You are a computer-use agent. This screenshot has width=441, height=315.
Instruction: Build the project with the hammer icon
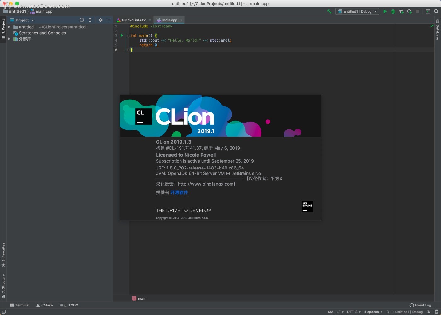click(x=329, y=11)
